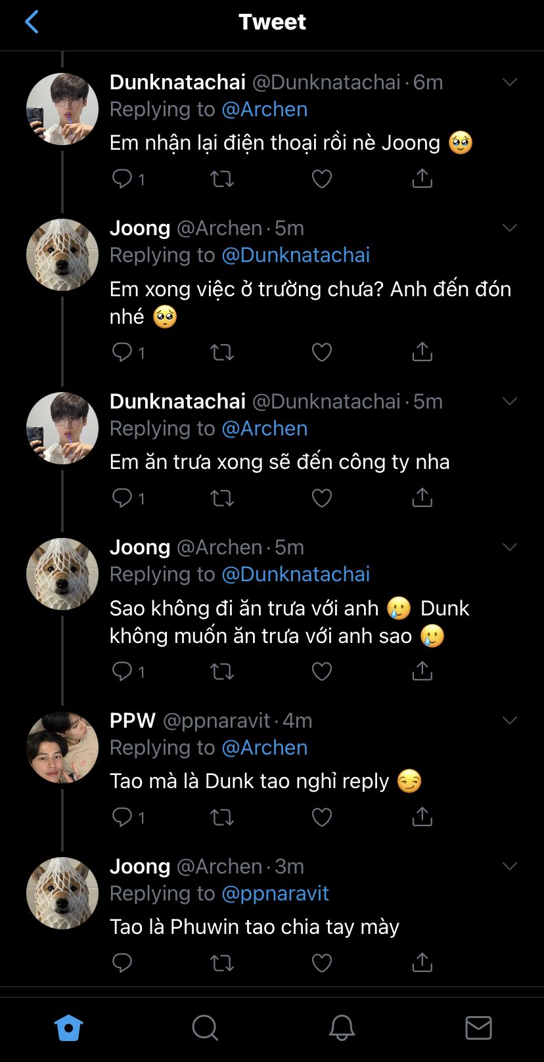Switch to the Search tab
Screen dimensions: 544x1062
[x=205, y=1028]
